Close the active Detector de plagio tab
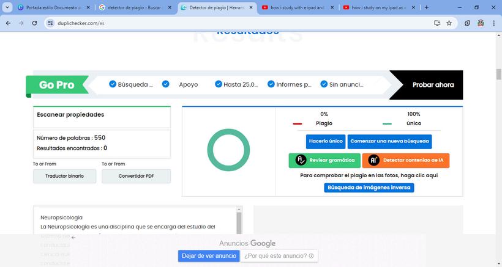This screenshot has height=267, width=502. [x=251, y=7]
